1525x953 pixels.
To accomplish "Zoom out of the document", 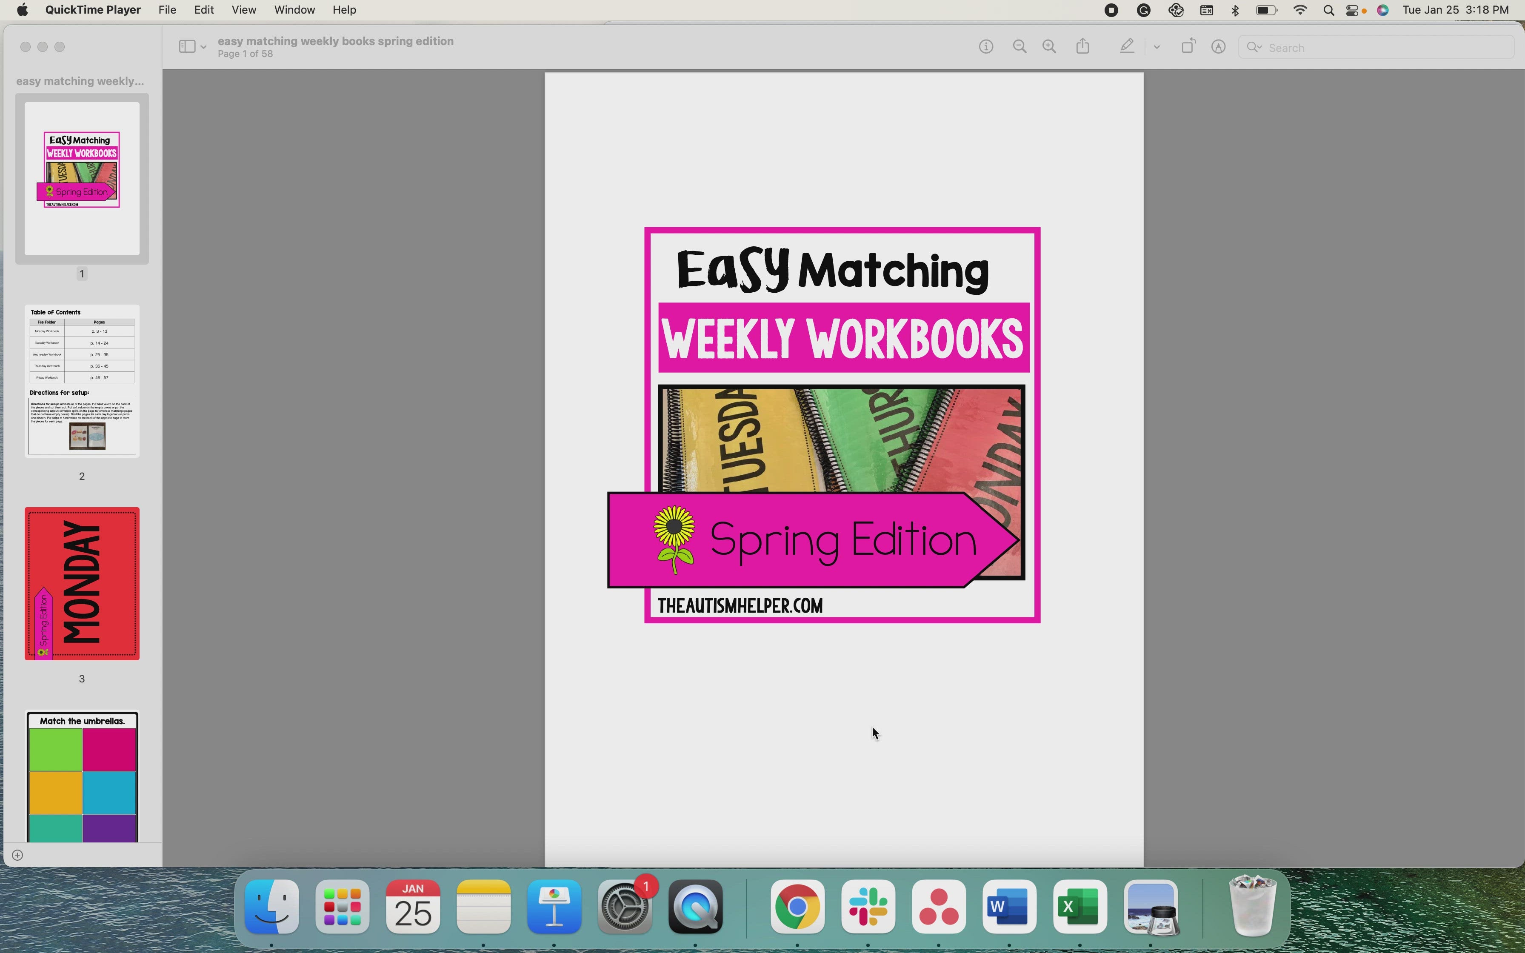I will pyautogui.click(x=1019, y=46).
